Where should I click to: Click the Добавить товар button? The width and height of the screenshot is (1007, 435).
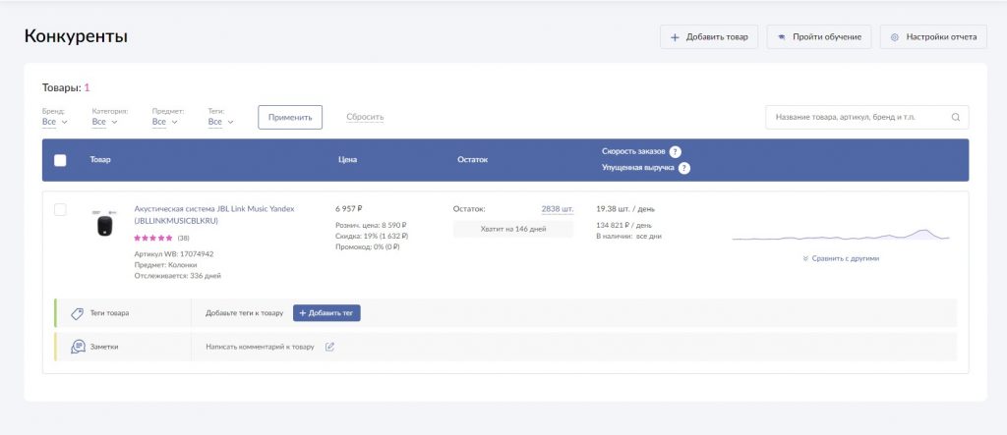click(x=708, y=37)
